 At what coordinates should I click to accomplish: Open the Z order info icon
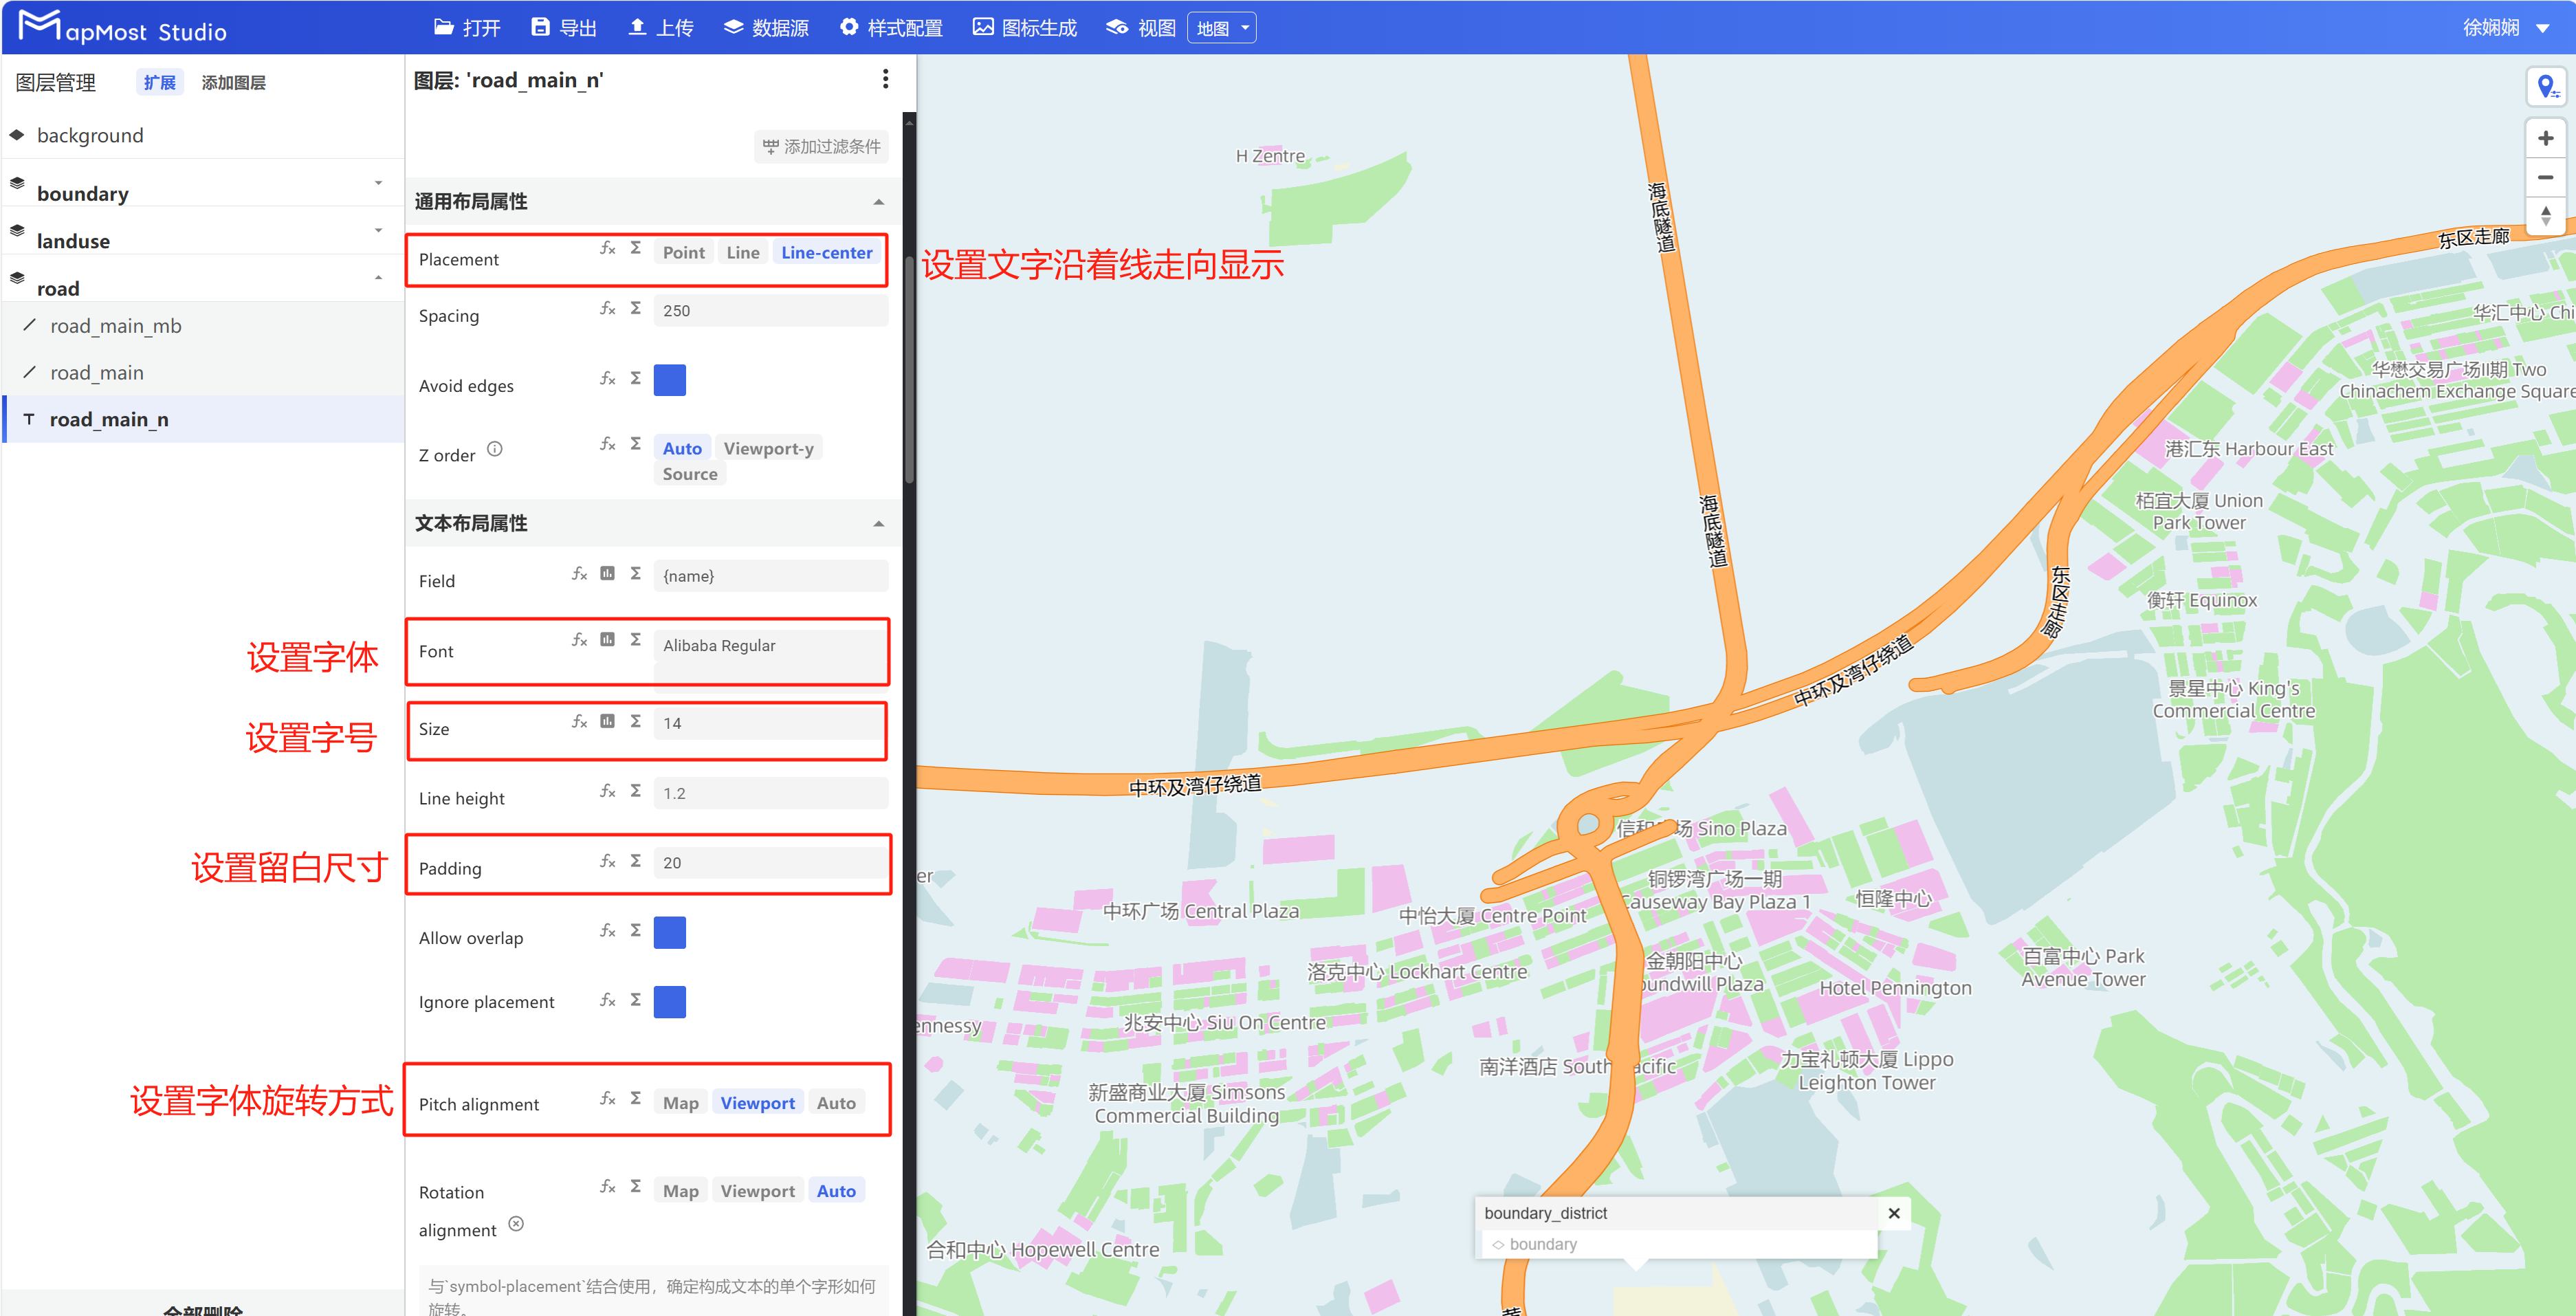click(494, 449)
